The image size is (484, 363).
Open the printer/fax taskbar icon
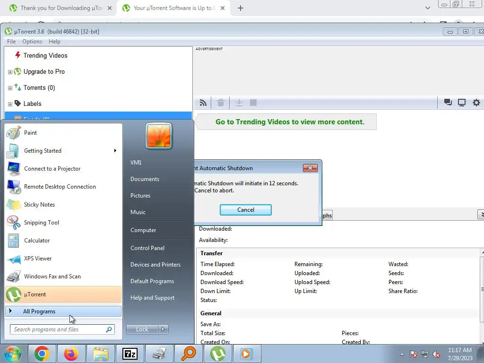159,354
